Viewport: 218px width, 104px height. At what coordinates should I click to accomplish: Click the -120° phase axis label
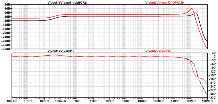(x=213, y=72)
